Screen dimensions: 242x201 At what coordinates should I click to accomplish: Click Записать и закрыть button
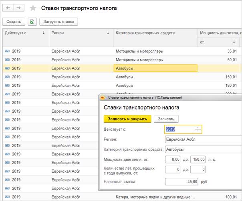127,119
